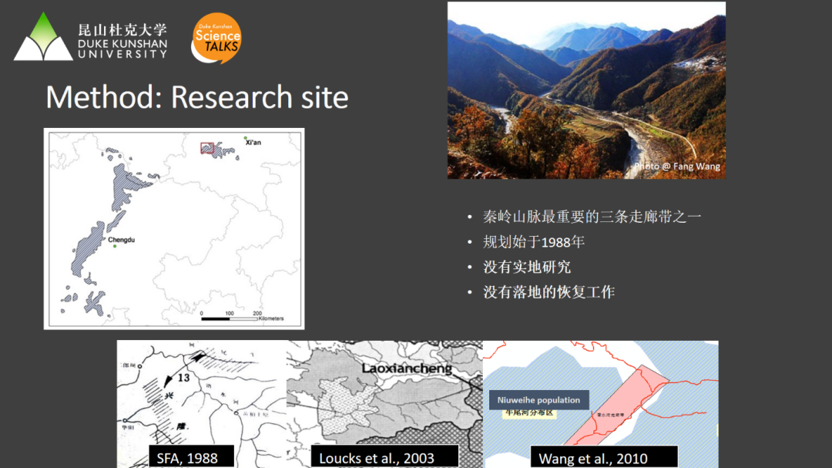832x468 pixels.
Task: Click the 'Photo @ Fang Wang' credit
Action: (x=677, y=167)
